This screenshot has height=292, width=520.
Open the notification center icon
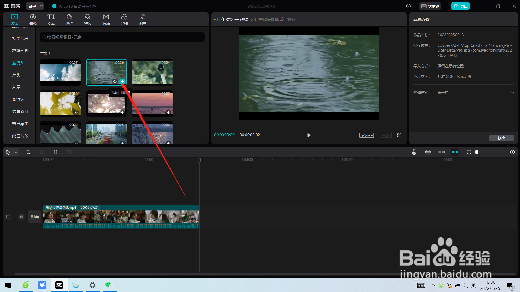[x=510, y=286]
